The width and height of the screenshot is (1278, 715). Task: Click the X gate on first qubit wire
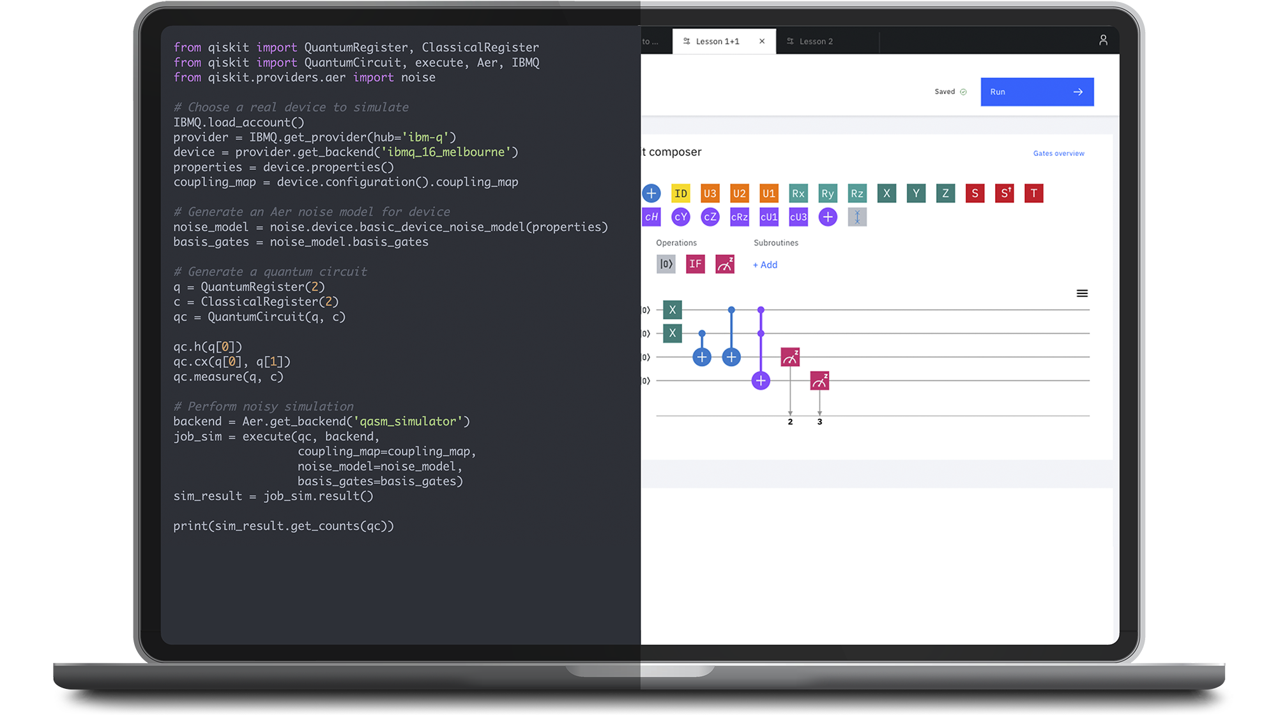[672, 310]
